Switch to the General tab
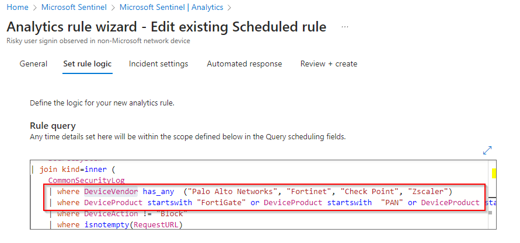This screenshot has width=520, height=243. [33, 64]
